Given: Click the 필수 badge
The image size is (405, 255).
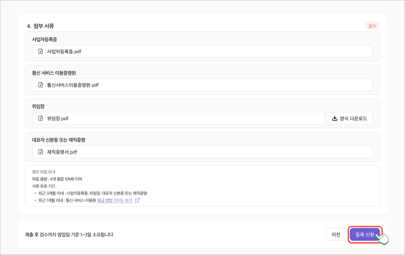Looking at the screenshot, I should click(372, 26).
